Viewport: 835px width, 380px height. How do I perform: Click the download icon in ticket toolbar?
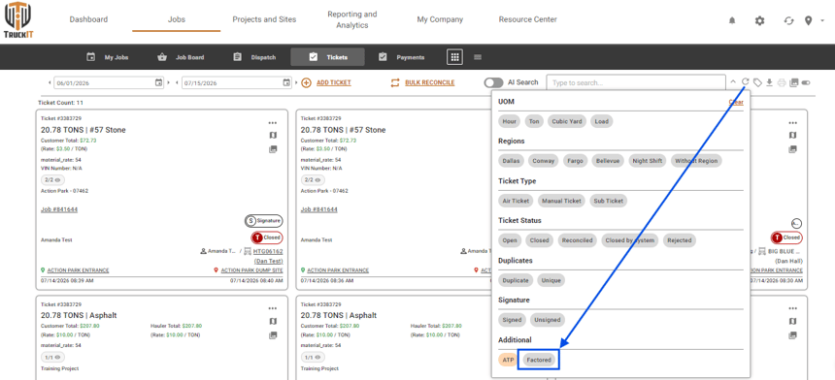[770, 82]
